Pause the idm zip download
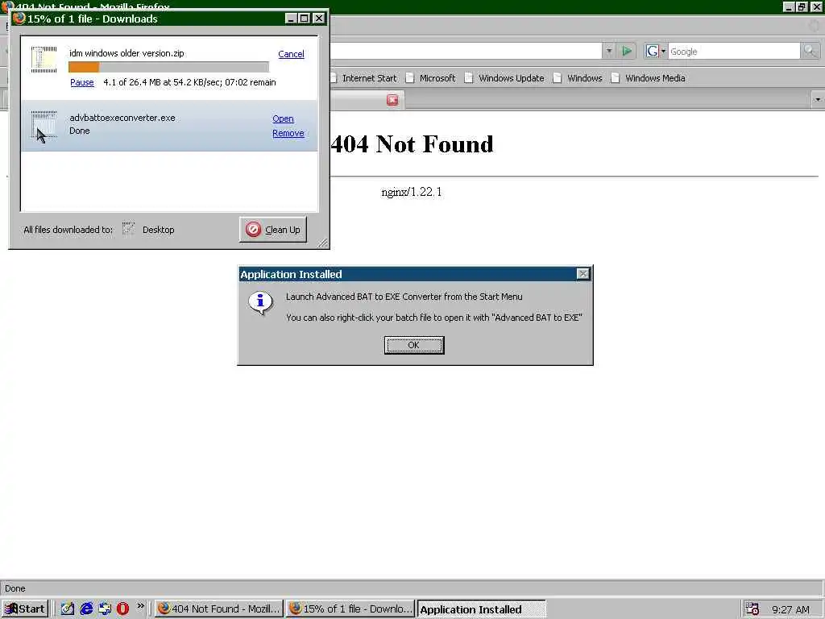The height and width of the screenshot is (619, 825). (82, 83)
